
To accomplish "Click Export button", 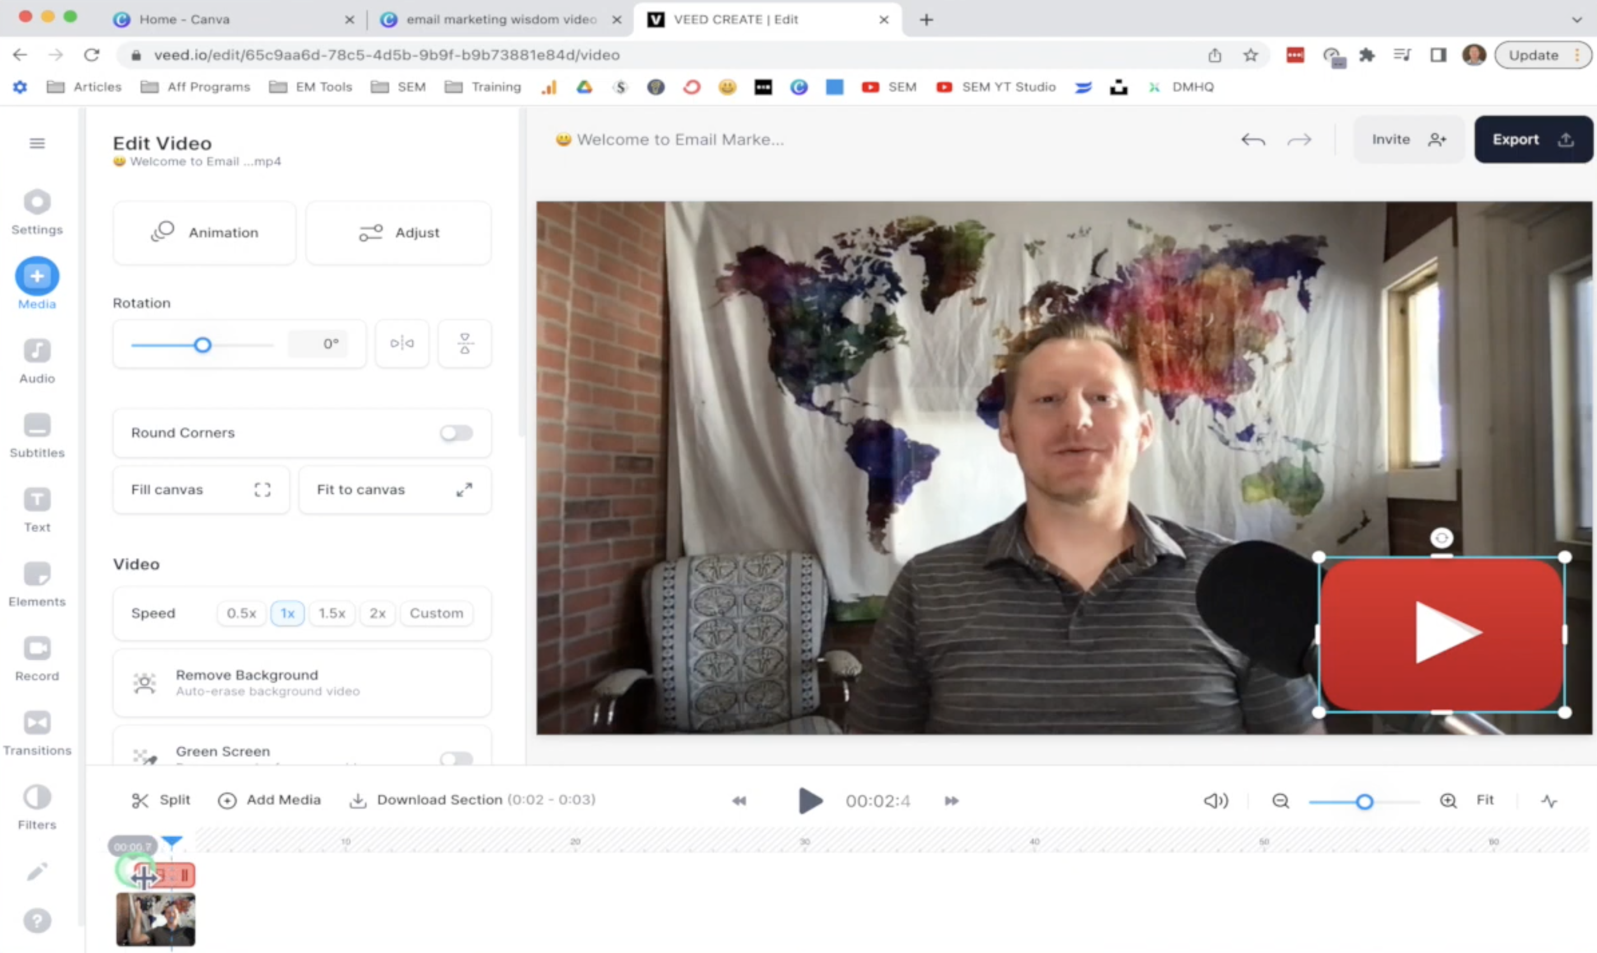I will point(1530,138).
